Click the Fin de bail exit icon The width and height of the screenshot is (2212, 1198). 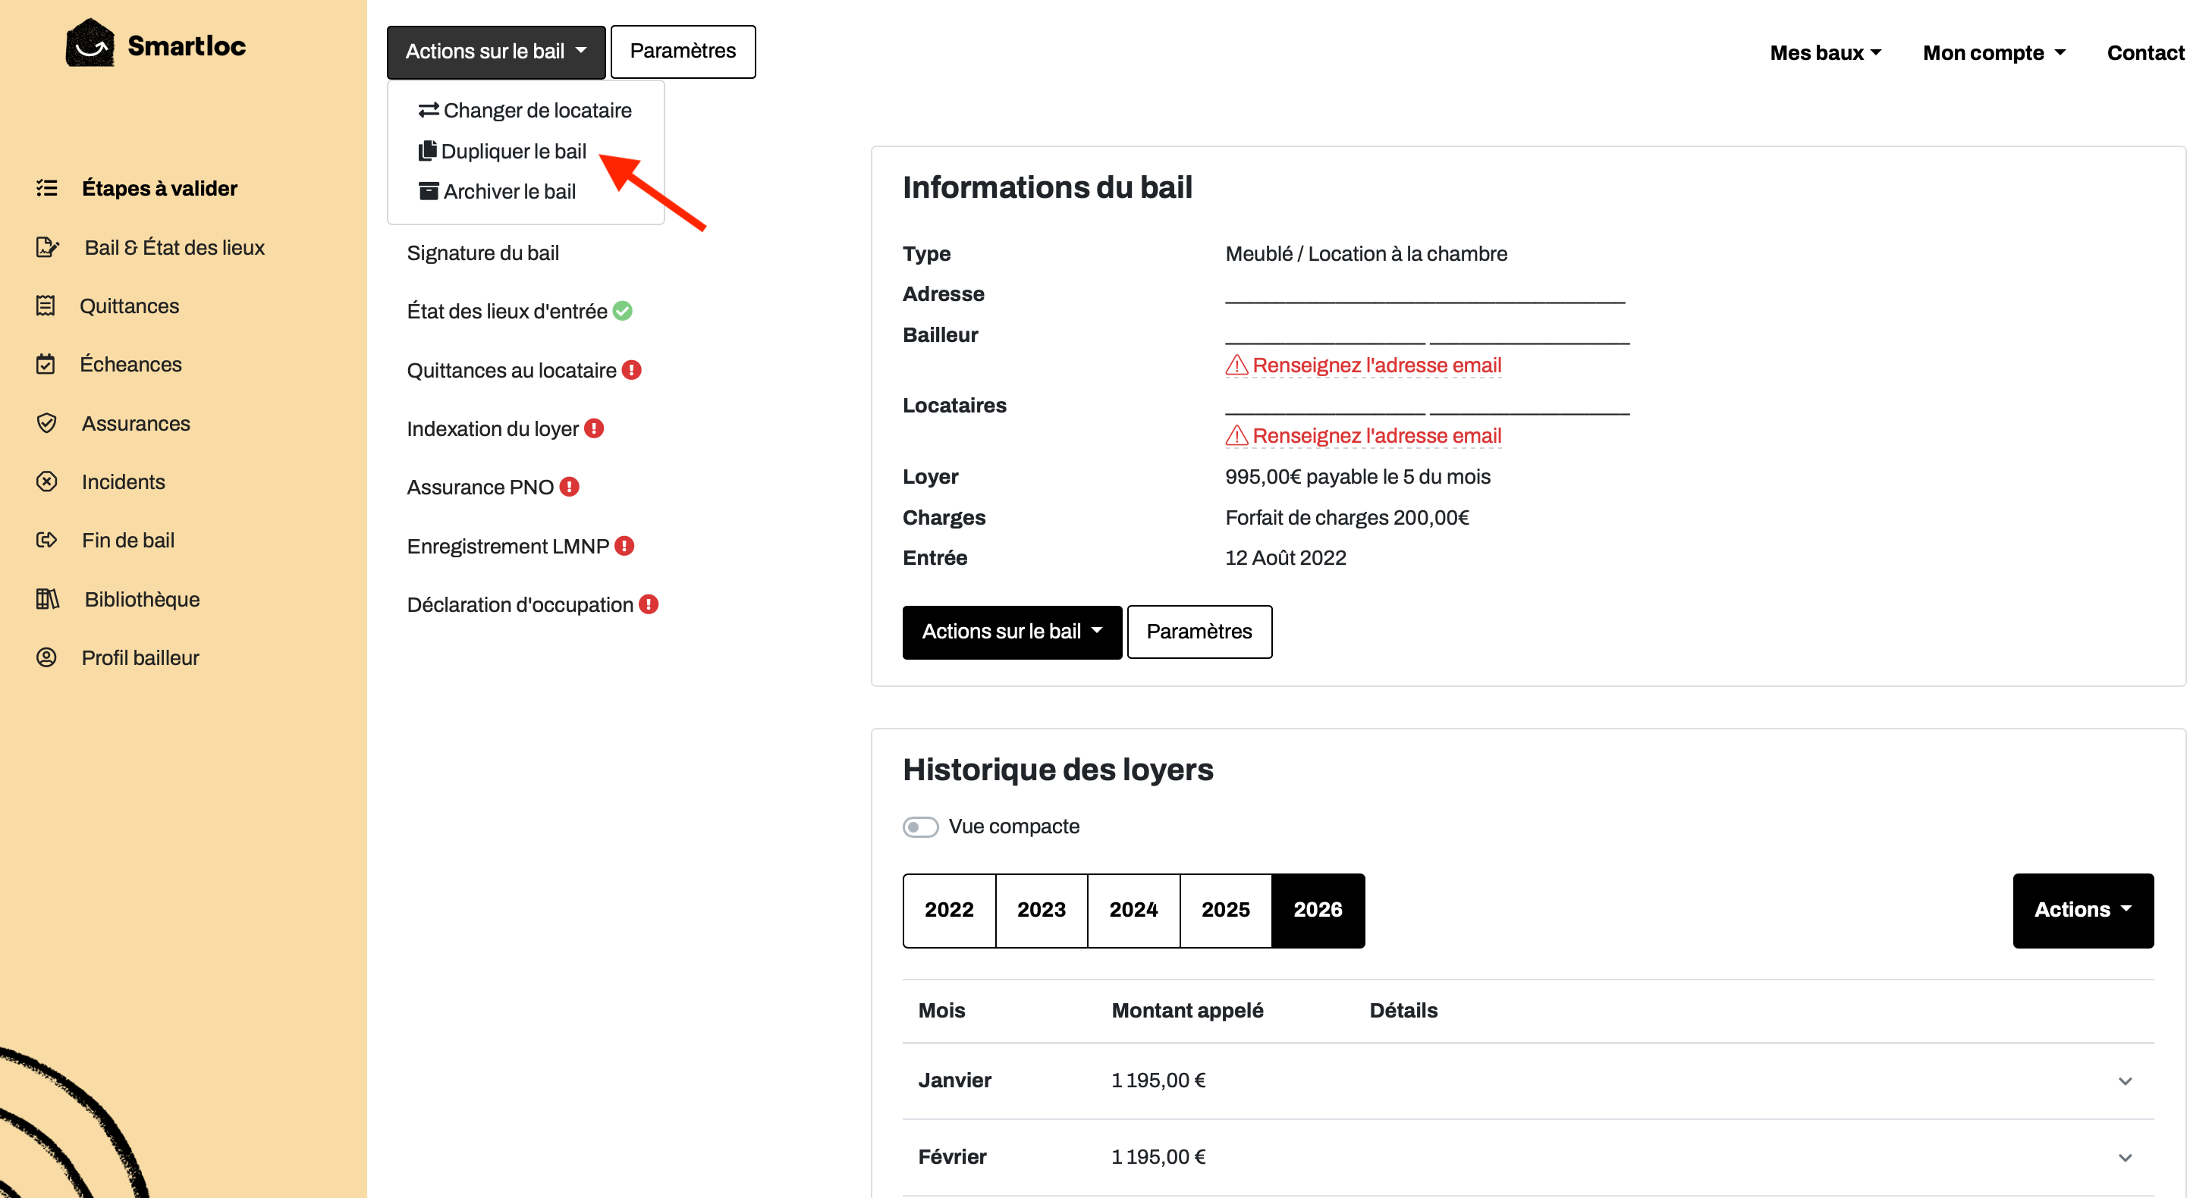(46, 540)
